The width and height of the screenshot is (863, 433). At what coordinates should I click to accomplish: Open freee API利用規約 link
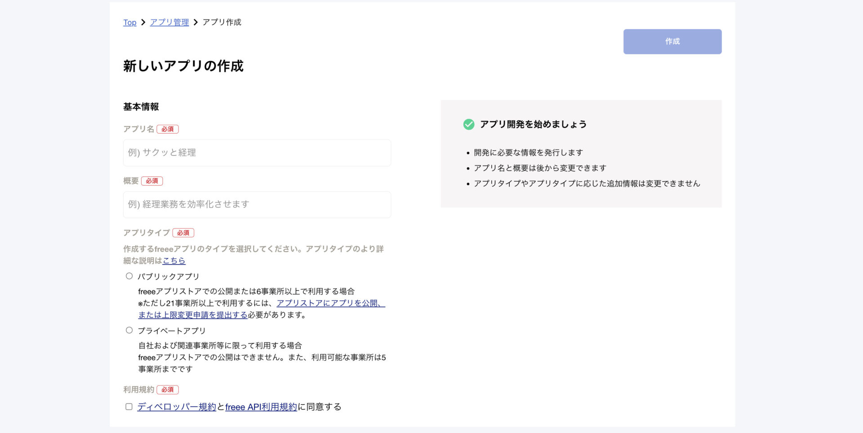pos(261,407)
